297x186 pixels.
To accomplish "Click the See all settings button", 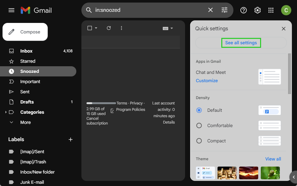I will pyautogui.click(x=241, y=43).
